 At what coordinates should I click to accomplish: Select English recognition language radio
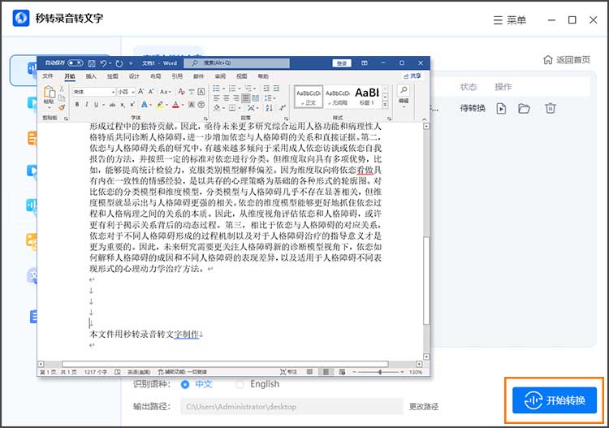(240, 384)
